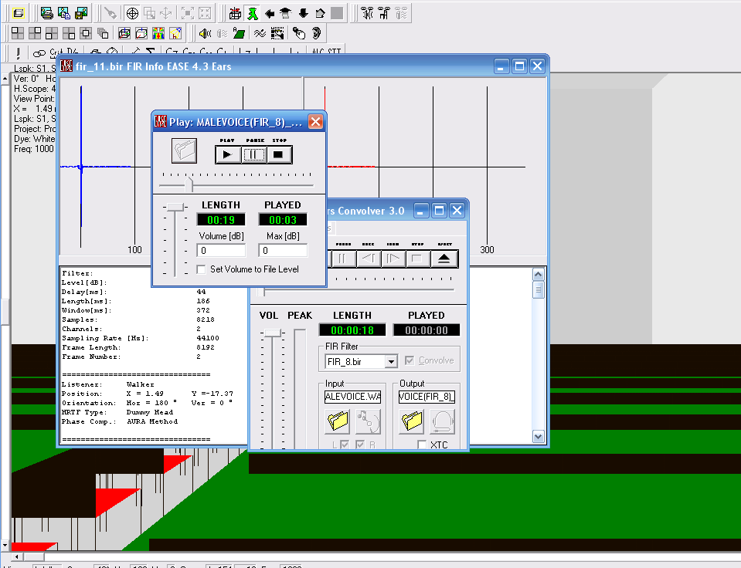The width and height of the screenshot is (741, 568).
Task: Click the film-strip frame icon beside the wave lines
Action: pyautogui.click(x=277, y=33)
